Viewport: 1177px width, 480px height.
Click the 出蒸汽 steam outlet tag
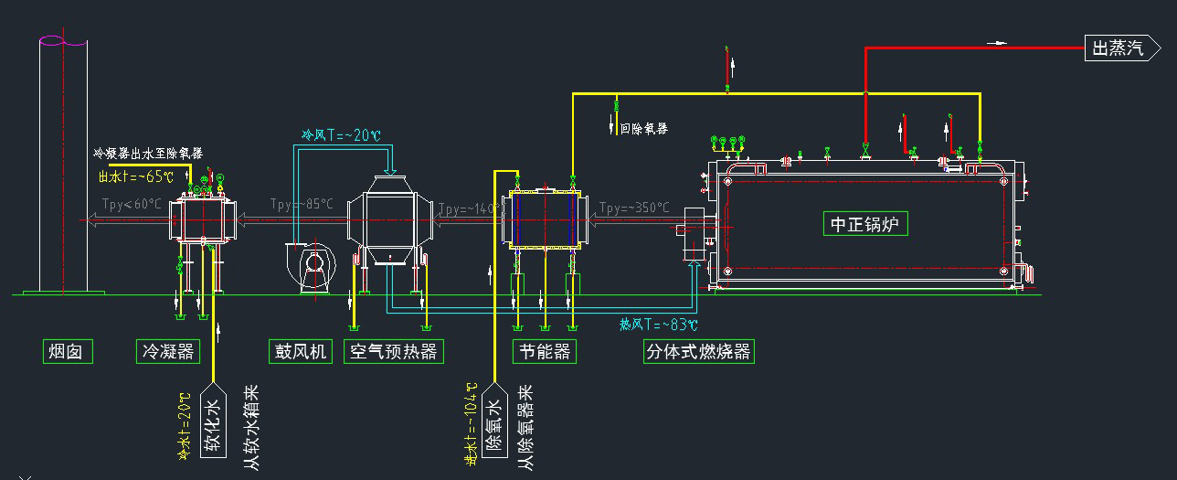click(x=1119, y=48)
